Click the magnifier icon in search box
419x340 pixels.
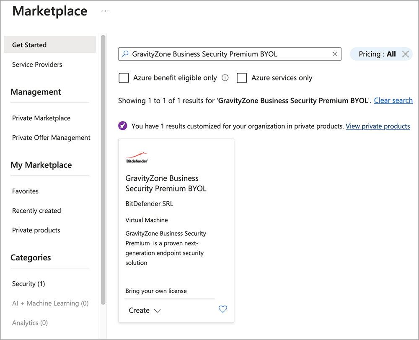click(x=125, y=54)
